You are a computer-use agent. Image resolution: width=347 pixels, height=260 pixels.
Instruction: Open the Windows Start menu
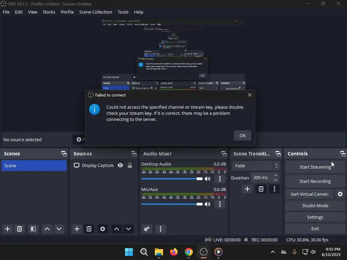[x=129, y=252]
